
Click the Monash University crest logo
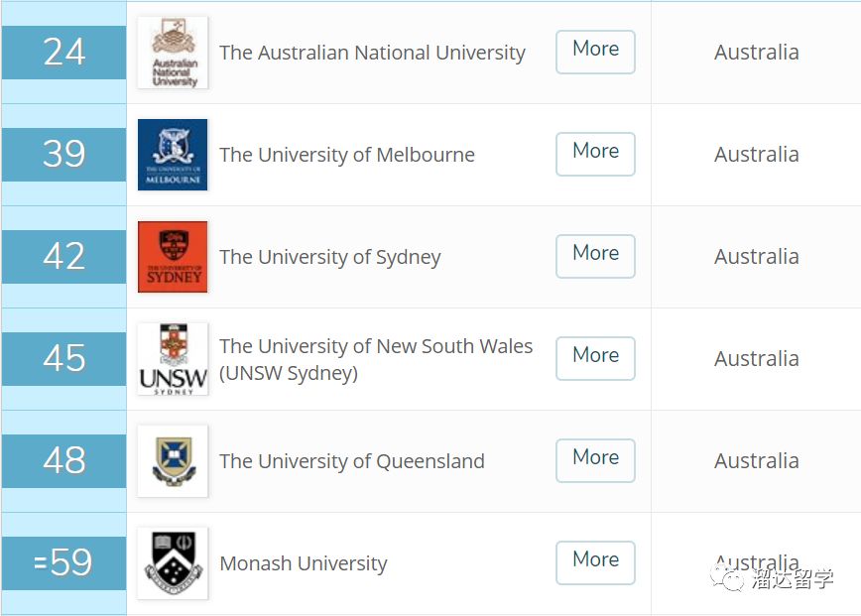[173, 563]
